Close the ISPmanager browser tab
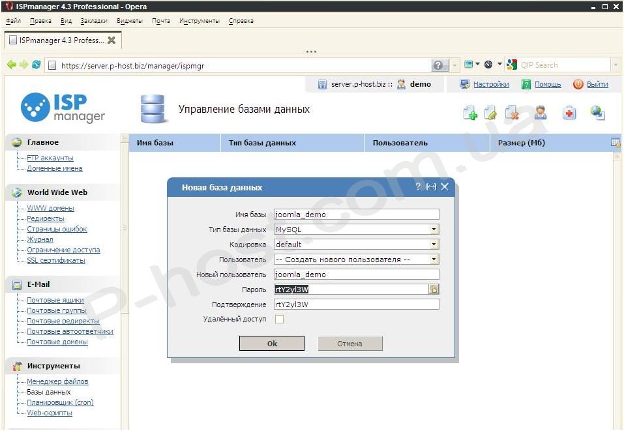Viewport: 624px width, 431px height. (111, 40)
